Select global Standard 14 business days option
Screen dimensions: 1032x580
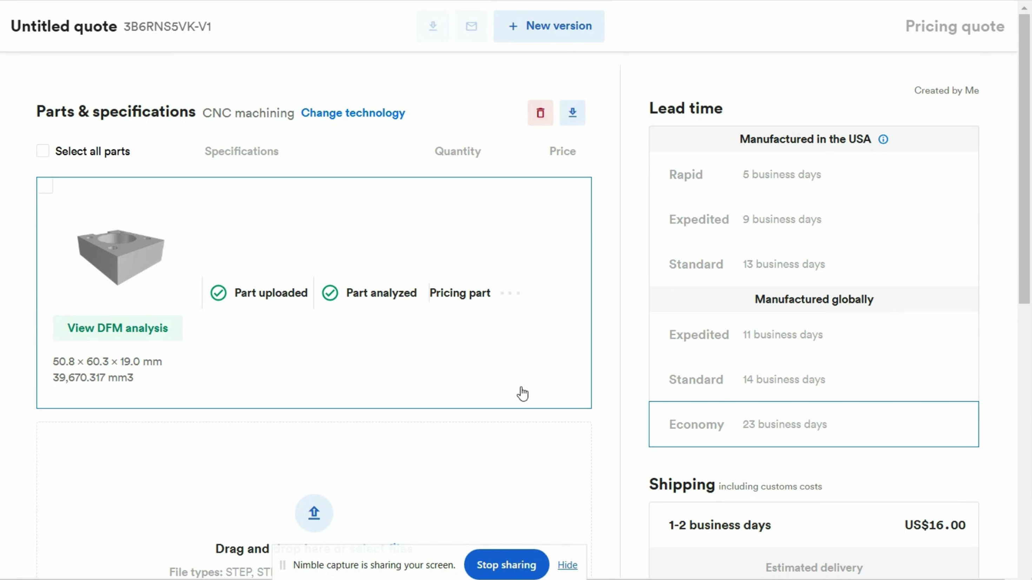(x=814, y=379)
